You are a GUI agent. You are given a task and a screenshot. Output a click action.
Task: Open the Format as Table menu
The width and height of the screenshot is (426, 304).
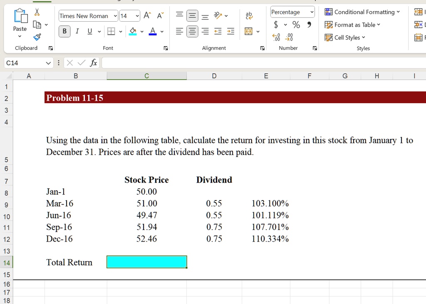(x=352, y=25)
